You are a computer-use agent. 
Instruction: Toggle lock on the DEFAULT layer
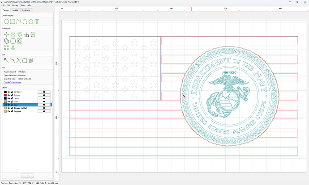coord(12,92)
